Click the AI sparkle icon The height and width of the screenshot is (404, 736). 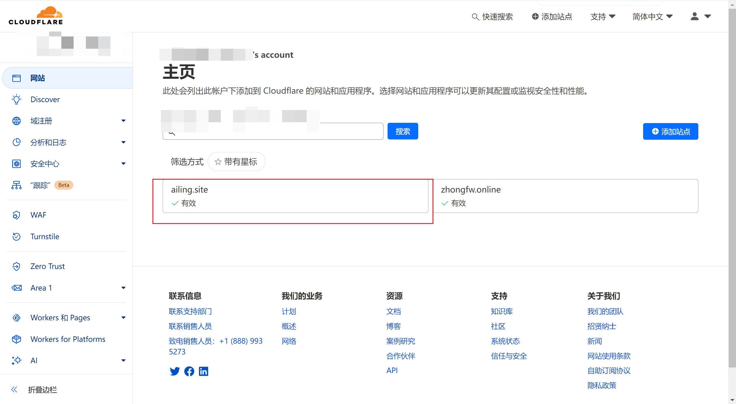click(x=16, y=361)
